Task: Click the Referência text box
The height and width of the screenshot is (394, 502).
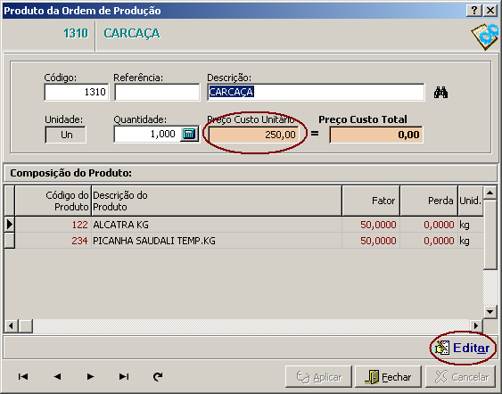Action: point(157,92)
